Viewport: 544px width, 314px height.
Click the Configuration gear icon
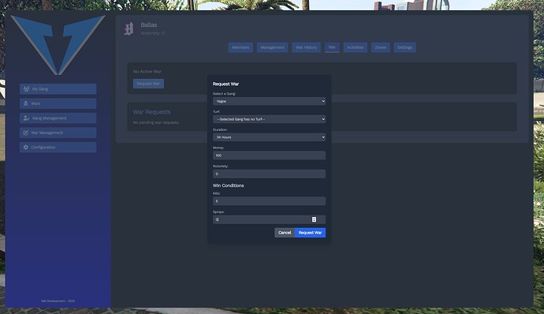[26, 148]
